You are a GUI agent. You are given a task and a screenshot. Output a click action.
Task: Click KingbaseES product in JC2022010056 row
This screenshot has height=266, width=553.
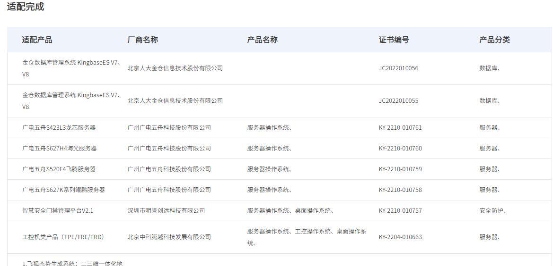click(71, 68)
